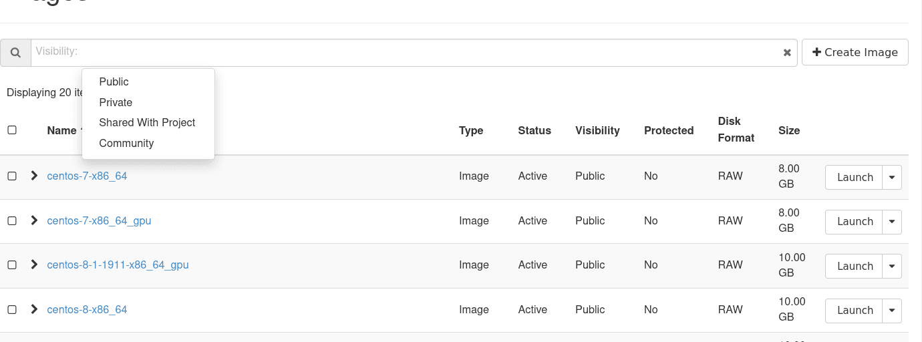Toggle the select-all checkbox in header
Image resolution: width=922 pixels, height=342 pixels.
click(12, 130)
